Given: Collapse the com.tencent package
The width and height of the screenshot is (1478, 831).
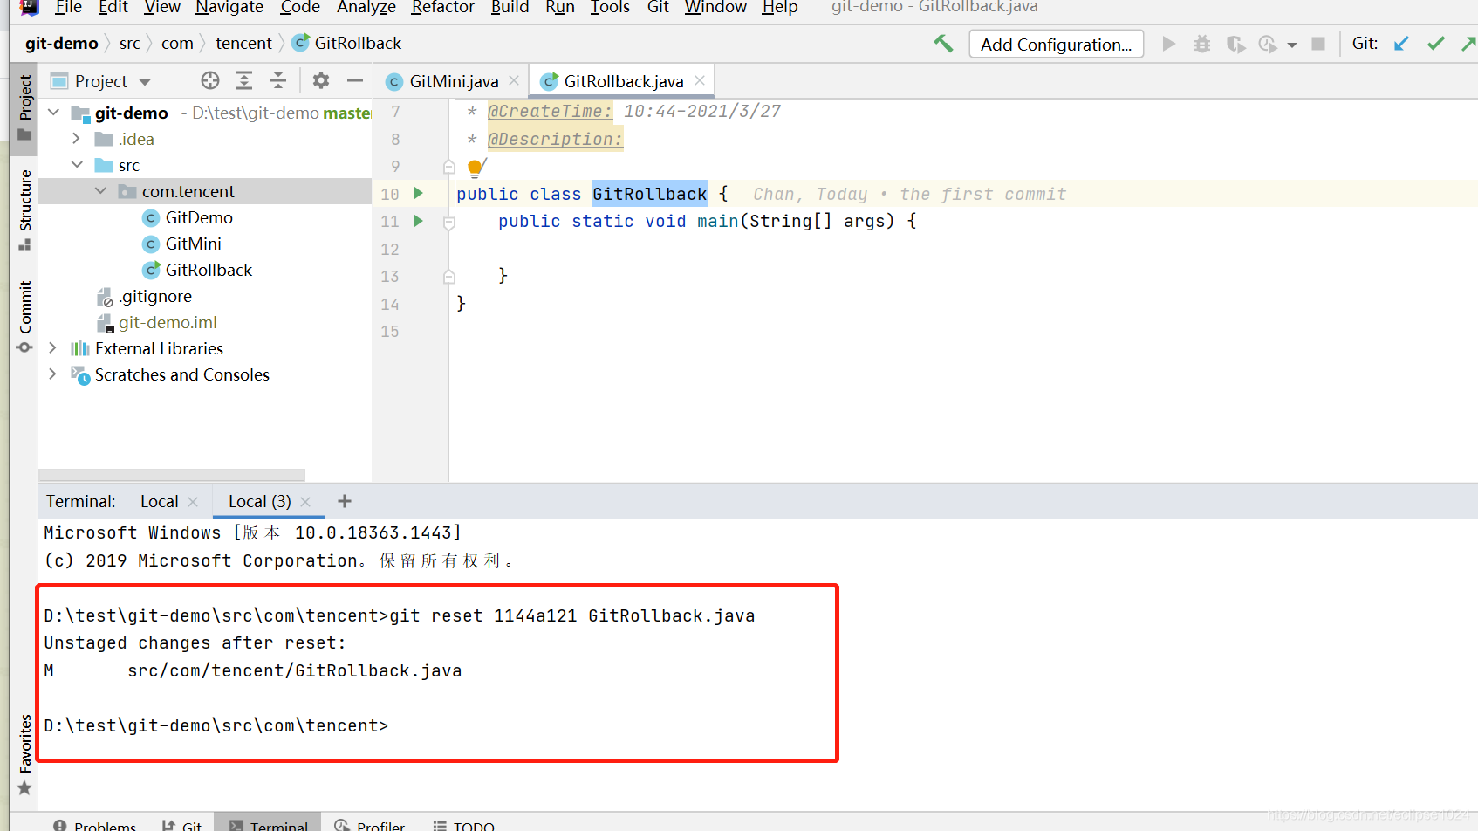Looking at the screenshot, I should click(100, 191).
